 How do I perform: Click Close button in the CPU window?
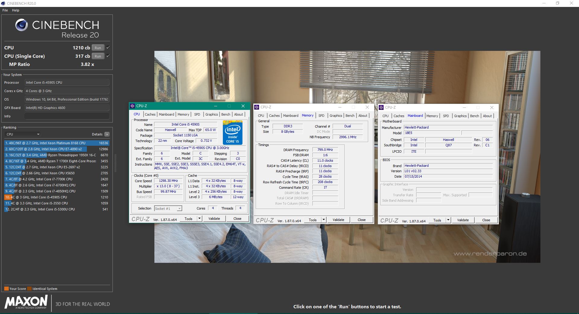[237, 219]
